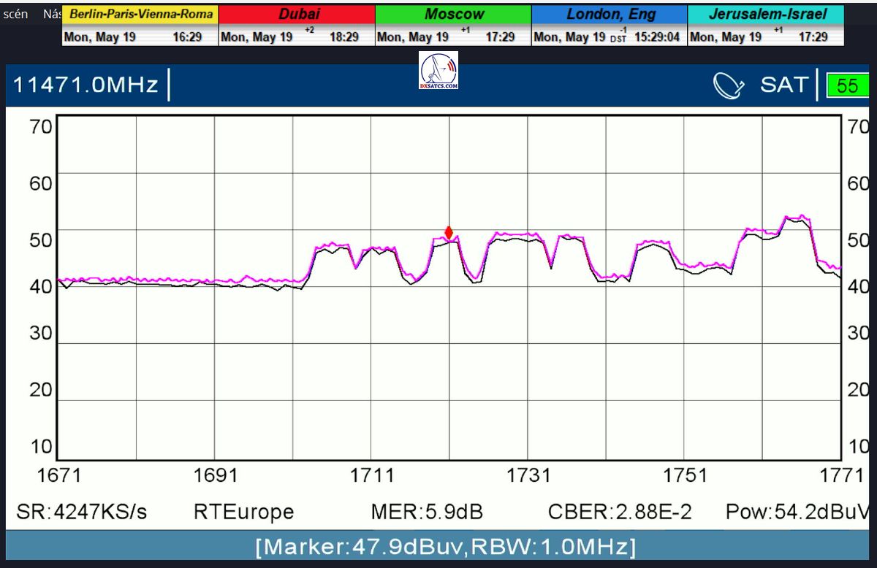Select the Berlin-Paris-Vienna-Roma clock header
This screenshot has height=568, width=877.
(x=141, y=15)
